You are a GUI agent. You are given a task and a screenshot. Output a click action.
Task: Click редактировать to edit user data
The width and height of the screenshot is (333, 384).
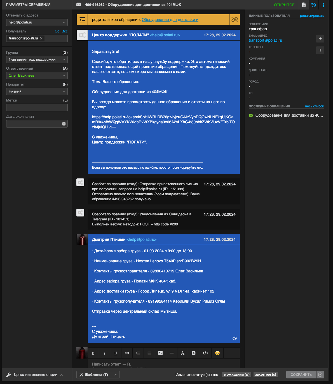point(312,16)
